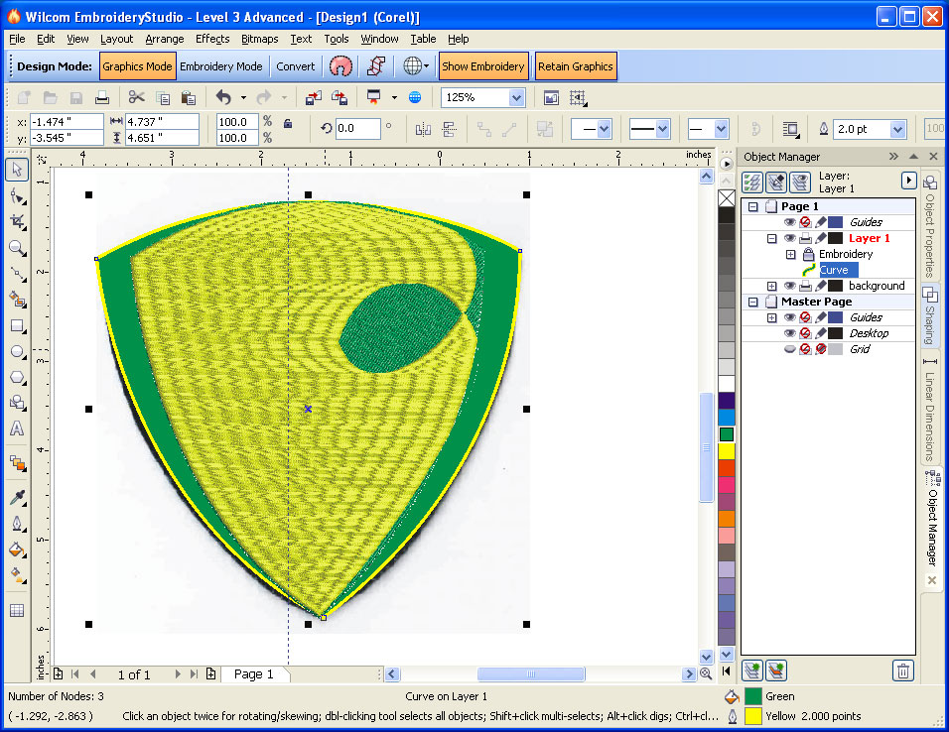Open the outline width dropdown showing 2.0 pt
This screenshot has width=949, height=732.
[897, 129]
